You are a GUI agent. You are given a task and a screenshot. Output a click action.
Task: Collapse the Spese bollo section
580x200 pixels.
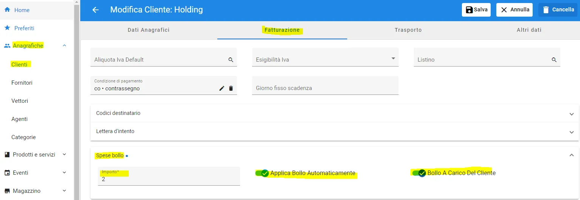point(572,155)
